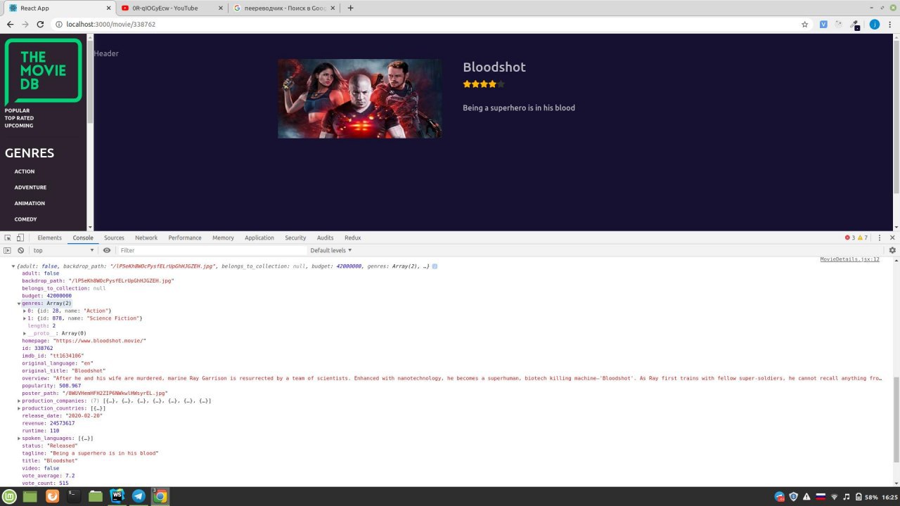The height and width of the screenshot is (506, 900).
Task: Toggle DevTools device toolbar
Action: 20,238
